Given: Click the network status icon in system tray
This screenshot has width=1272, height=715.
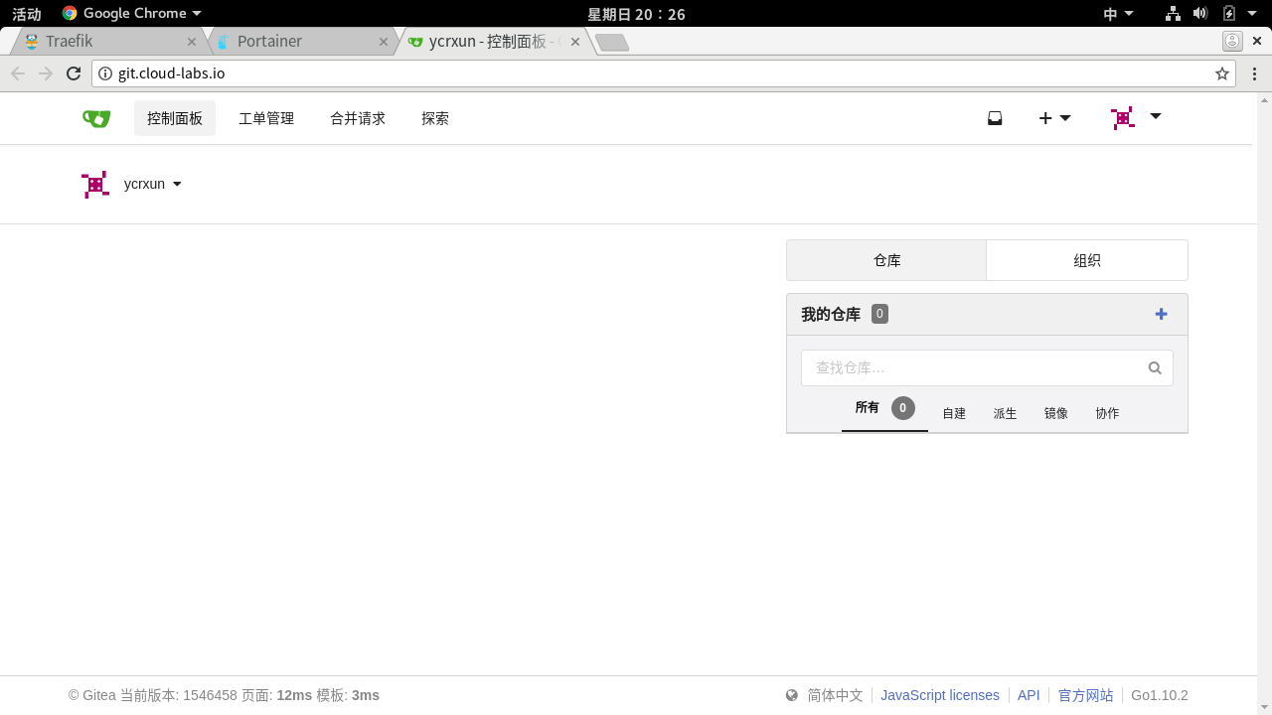Looking at the screenshot, I should tap(1174, 14).
